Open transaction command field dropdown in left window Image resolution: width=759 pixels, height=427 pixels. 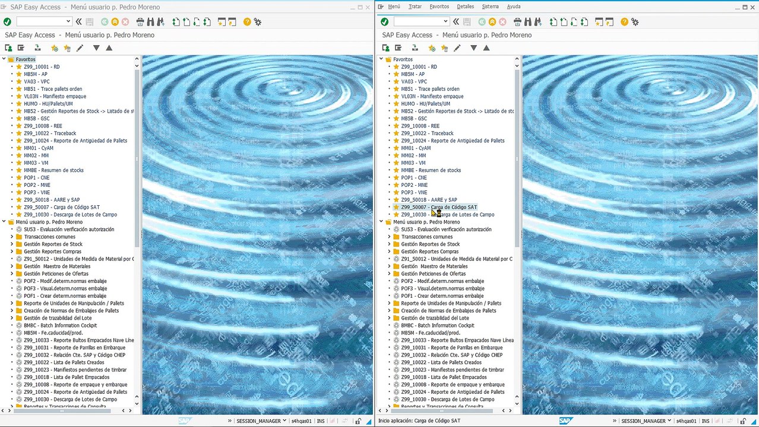click(68, 22)
